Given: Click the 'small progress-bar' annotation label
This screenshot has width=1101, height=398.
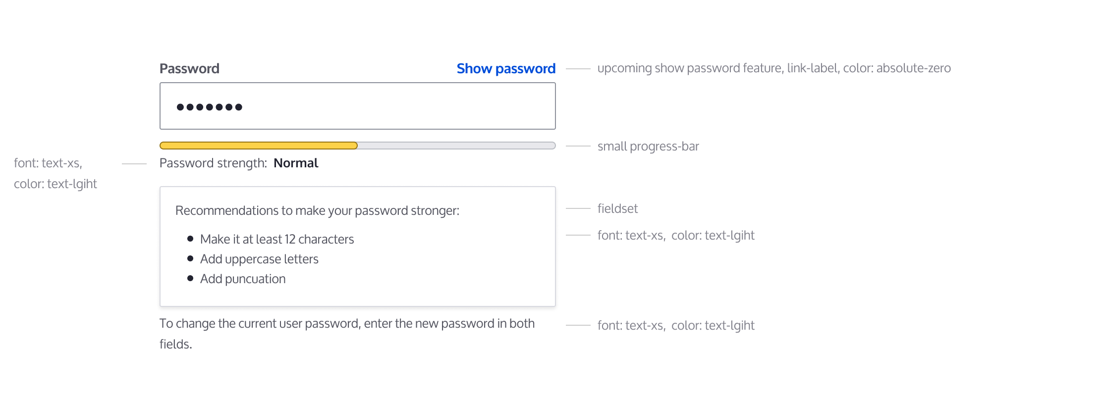Looking at the screenshot, I should 648,146.
